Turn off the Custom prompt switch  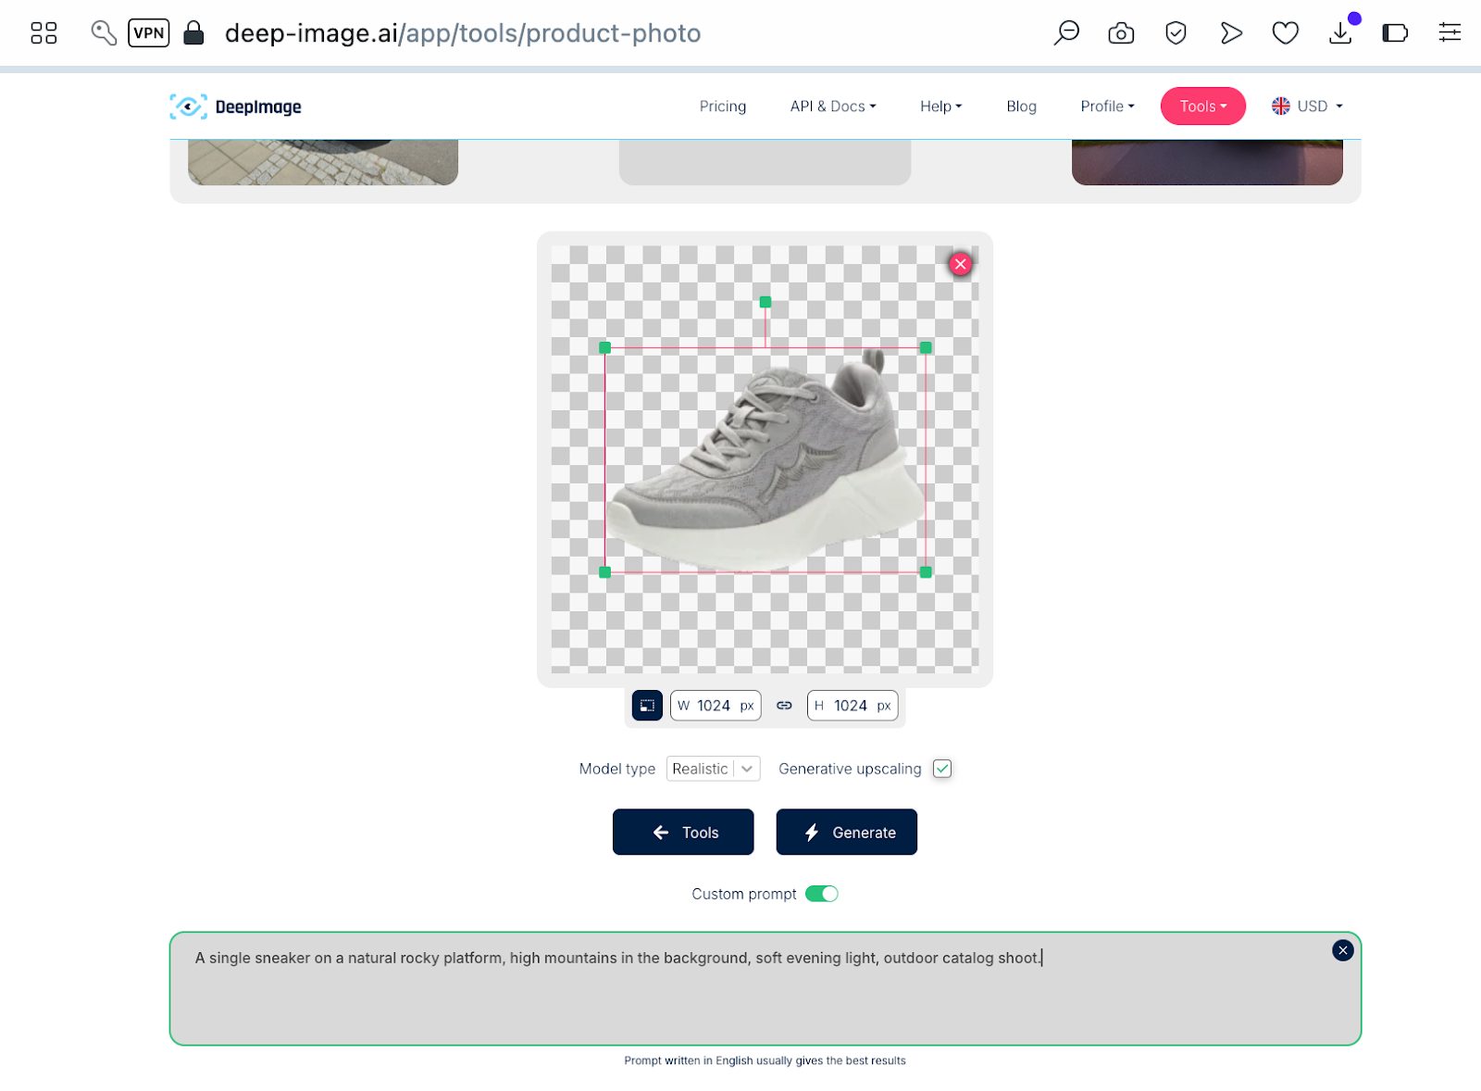821,894
